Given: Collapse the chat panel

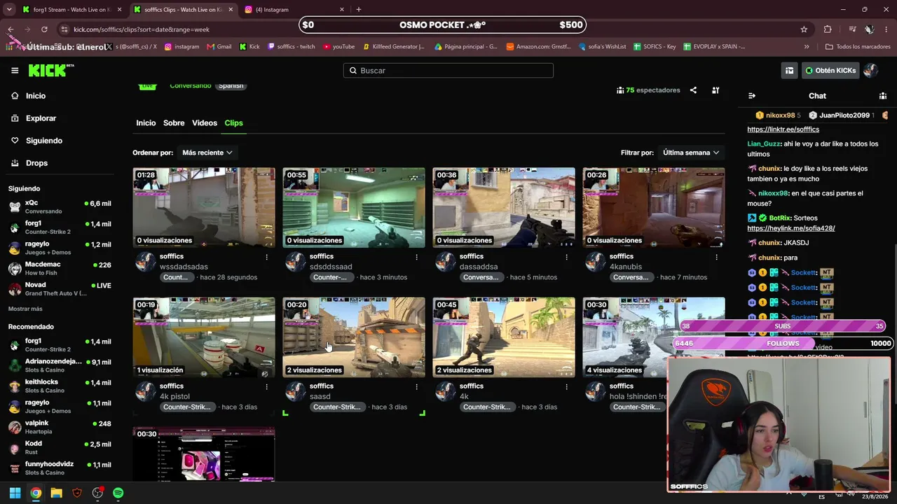Looking at the screenshot, I should tap(752, 96).
